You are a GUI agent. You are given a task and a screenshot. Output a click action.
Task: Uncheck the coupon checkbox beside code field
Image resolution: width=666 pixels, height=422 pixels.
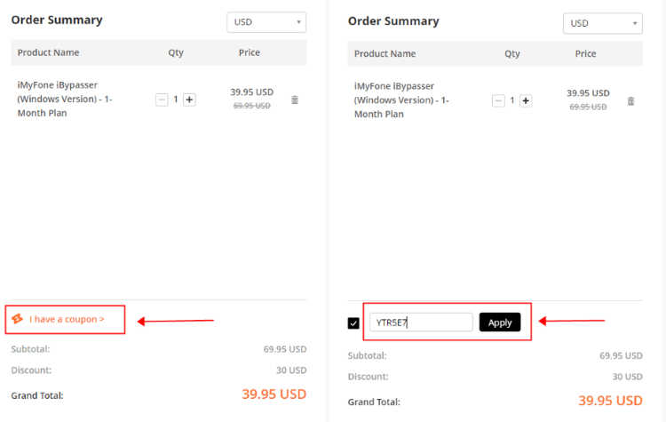353,323
